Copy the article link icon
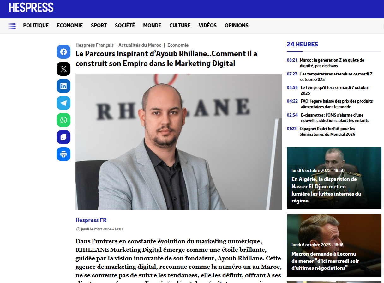 63,137
